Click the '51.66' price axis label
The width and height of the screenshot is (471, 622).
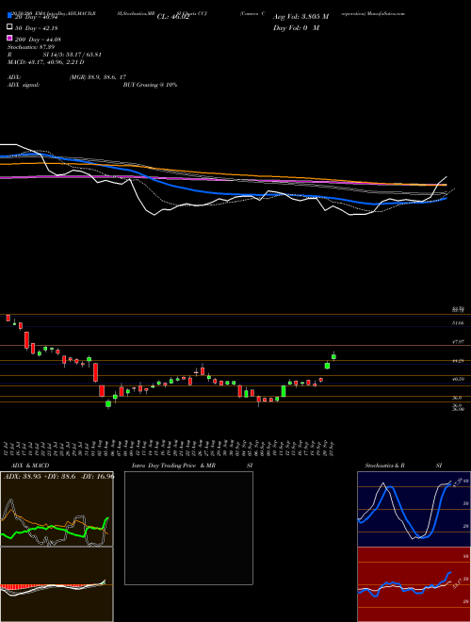coord(458,323)
